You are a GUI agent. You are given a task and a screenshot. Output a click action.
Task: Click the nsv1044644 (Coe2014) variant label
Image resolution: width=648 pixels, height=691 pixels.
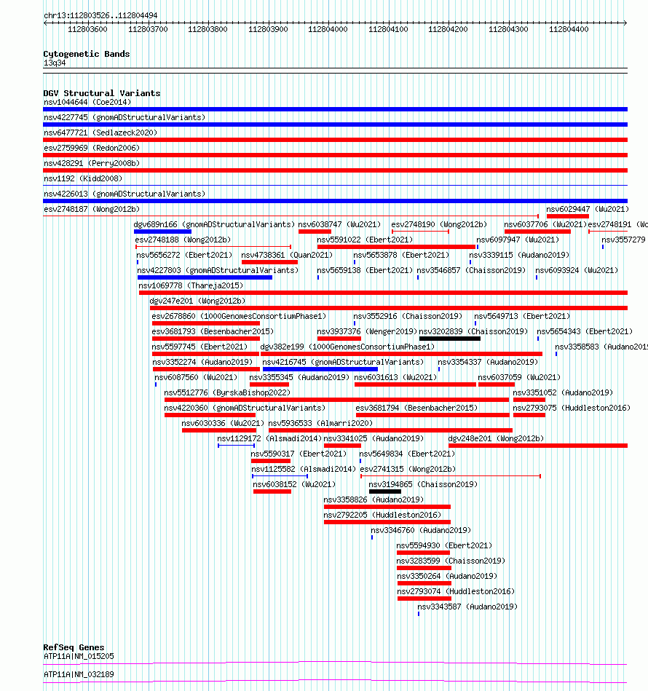point(87,102)
